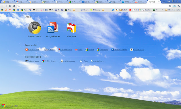Open the Amazon bookmark icon
The height and width of the screenshot is (109, 181).
pyautogui.click(x=117, y=10)
